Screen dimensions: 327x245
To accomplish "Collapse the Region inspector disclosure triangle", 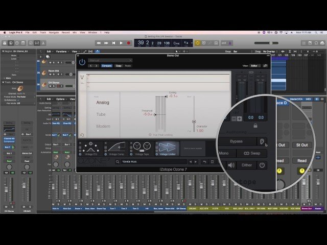I will click(3, 51).
